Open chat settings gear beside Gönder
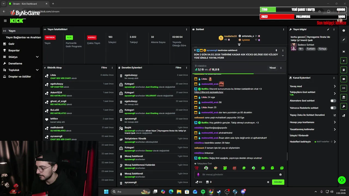 (268, 182)
